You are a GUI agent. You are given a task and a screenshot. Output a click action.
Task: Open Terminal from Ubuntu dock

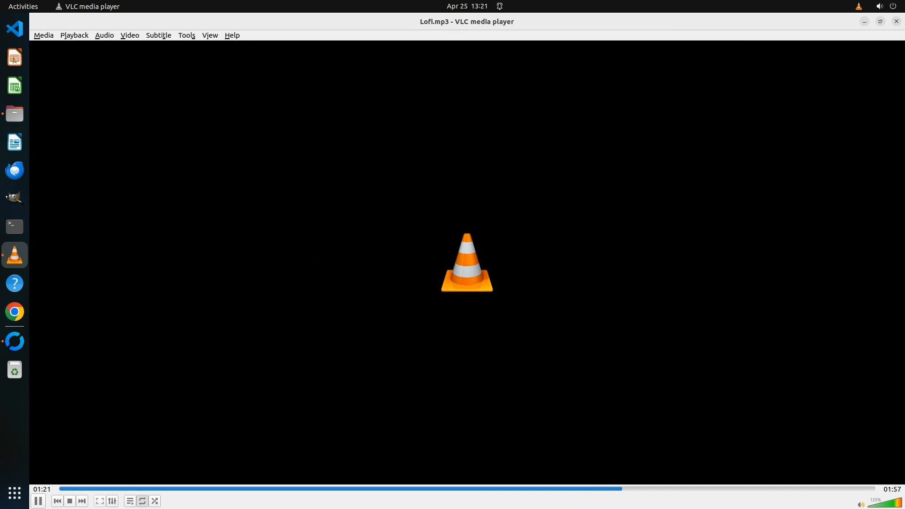[15, 227]
